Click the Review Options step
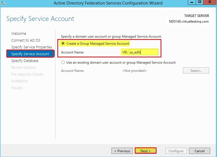This screenshot has width=217, height=157. click(x=24, y=67)
